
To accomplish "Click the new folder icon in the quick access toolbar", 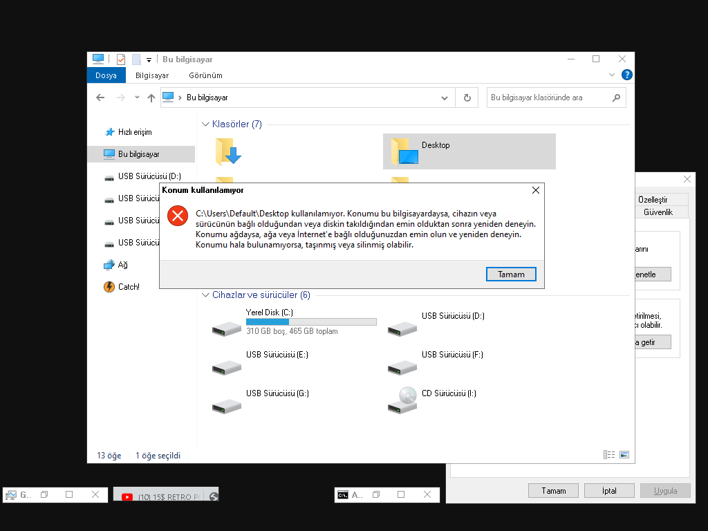I will coord(136,59).
